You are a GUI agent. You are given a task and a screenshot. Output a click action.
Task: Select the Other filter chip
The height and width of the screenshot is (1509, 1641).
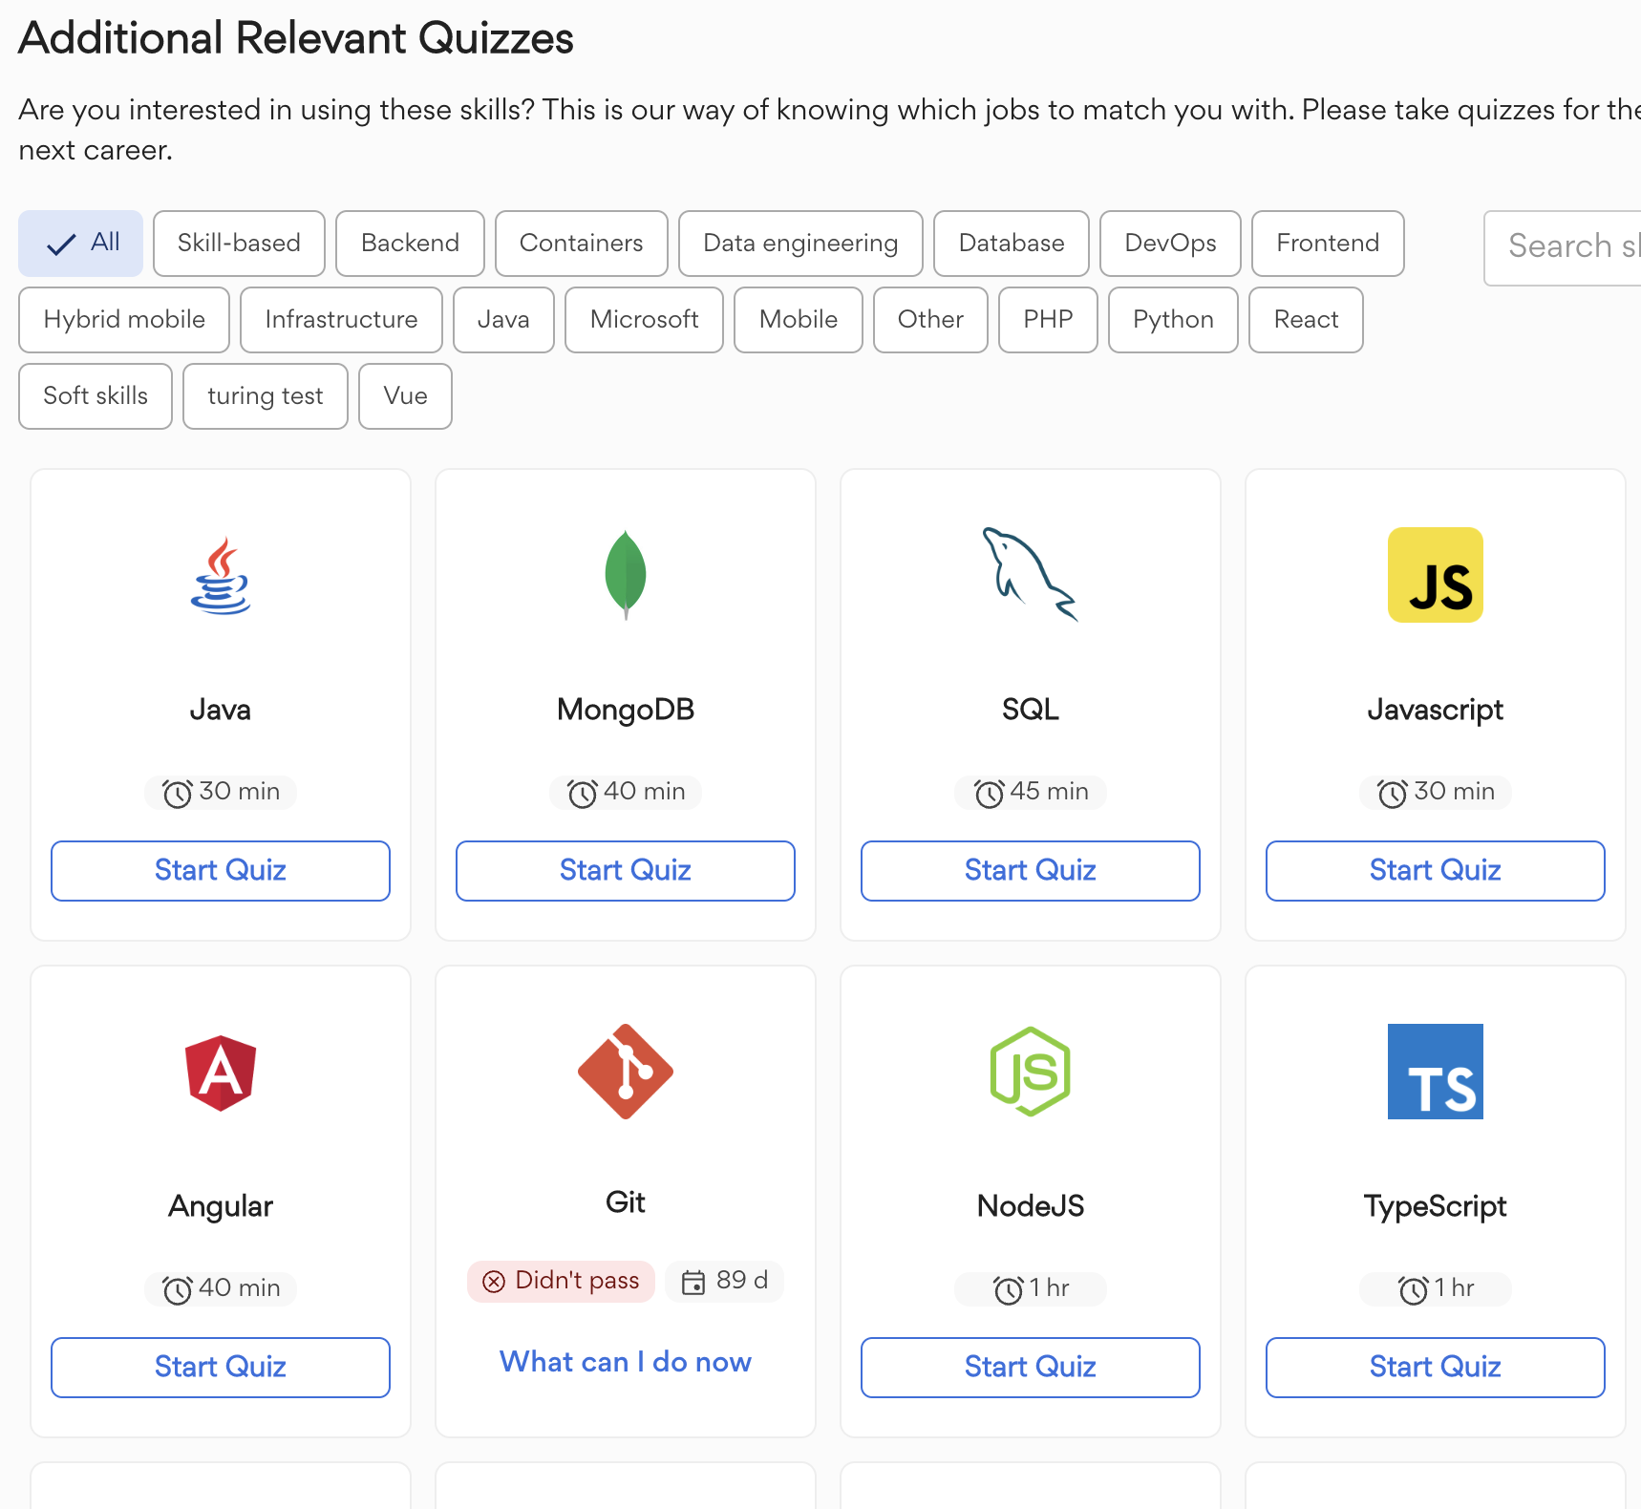[930, 320]
